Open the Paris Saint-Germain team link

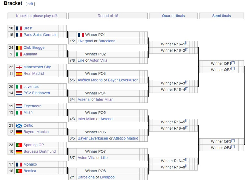pyautogui.click(x=40, y=35)
